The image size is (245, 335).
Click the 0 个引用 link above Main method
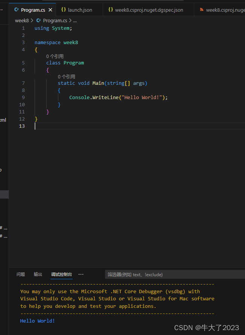pyautogui.click(x=66, y=76)
